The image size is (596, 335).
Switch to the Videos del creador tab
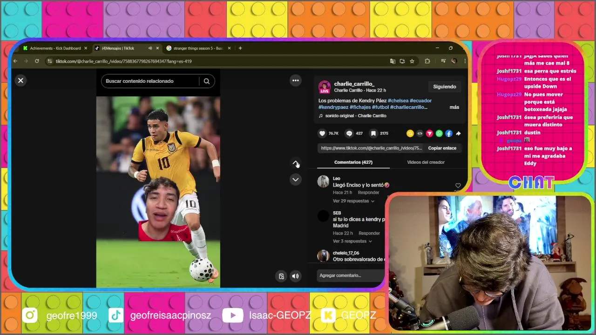pyautogui.click(x=426, y=162)
